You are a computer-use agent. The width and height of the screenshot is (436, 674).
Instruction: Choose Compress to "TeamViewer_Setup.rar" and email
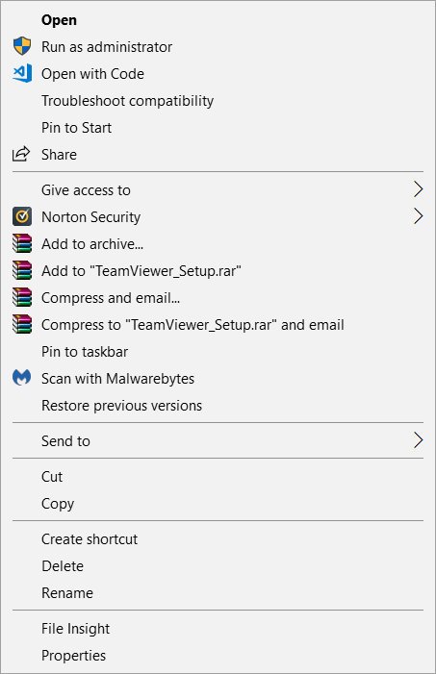tap(218, 325)
